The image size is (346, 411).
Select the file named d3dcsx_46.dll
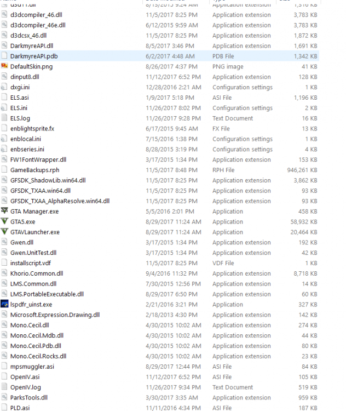click(28, 36)
